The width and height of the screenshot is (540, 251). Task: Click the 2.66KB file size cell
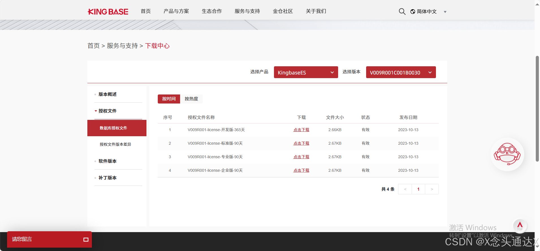(x=335, y=130)
